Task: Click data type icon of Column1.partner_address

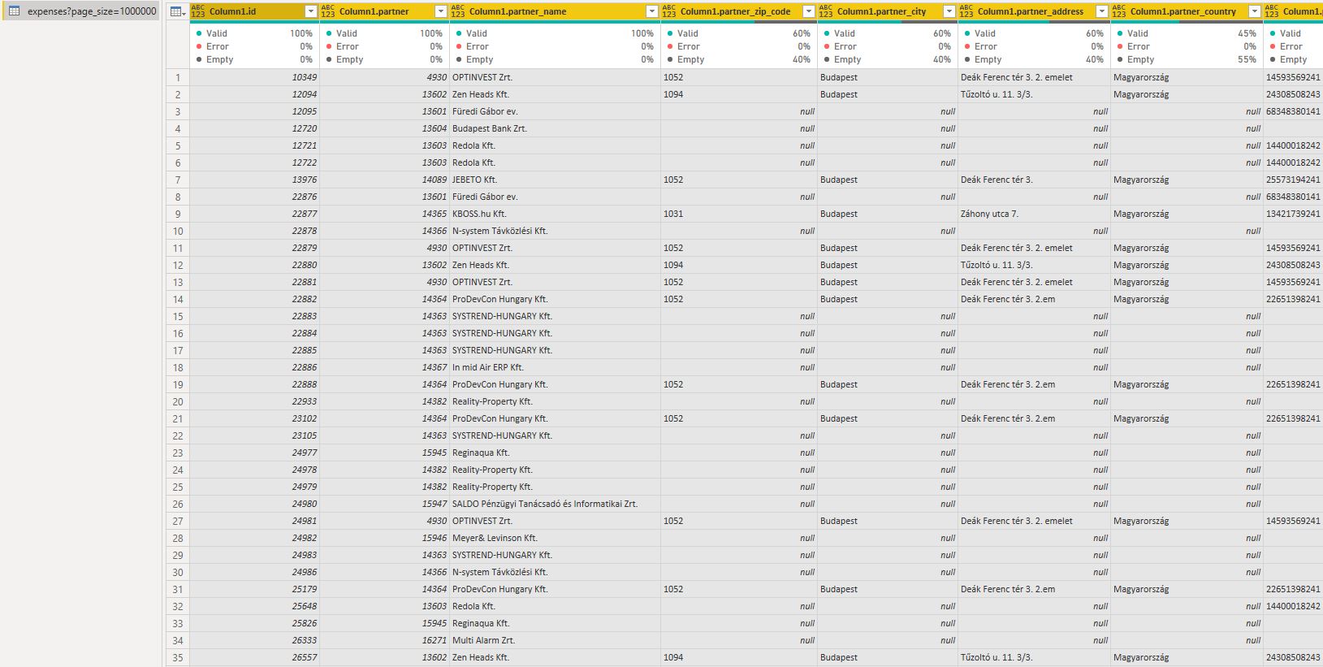Action: [966, 11]
